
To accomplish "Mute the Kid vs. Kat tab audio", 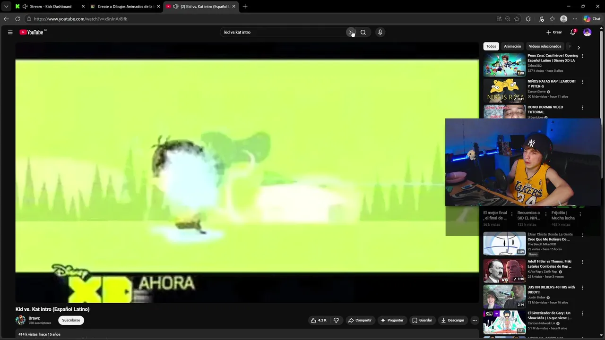I will pos(176,7).
